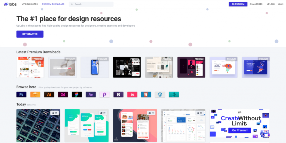This screenshot has width=286, height=143.
Task: Click the Get Started button
Action: pyautogui.click(x=30, y=34)
